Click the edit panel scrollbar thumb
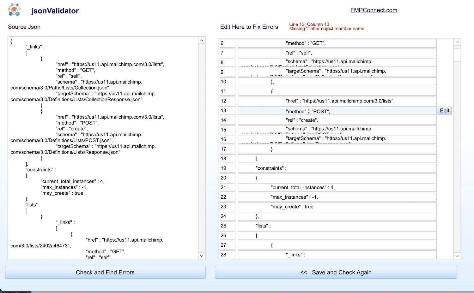 (x=457, y=54)
